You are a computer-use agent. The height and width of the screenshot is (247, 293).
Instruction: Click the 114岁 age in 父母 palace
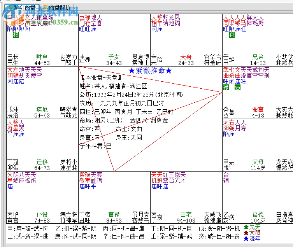[258, 168]
